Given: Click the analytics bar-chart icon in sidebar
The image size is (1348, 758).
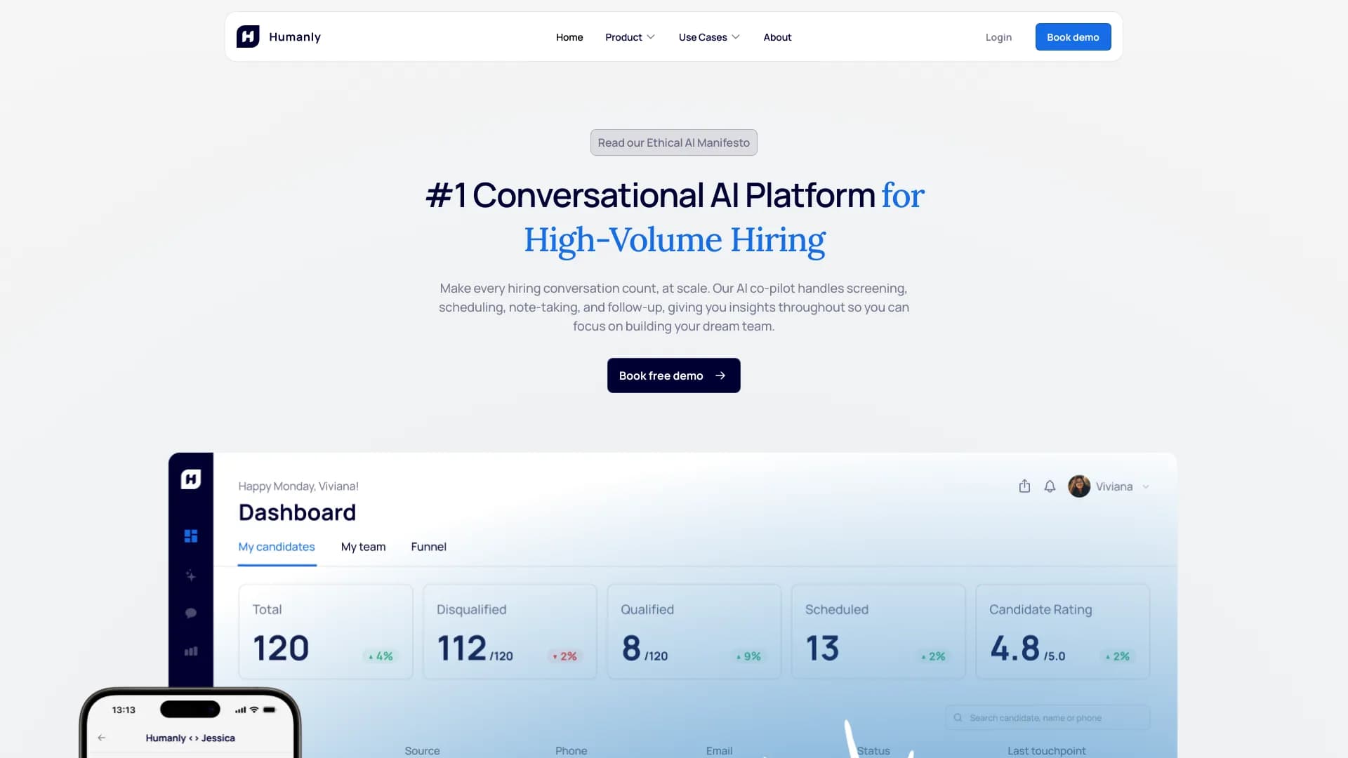Looking at the screenshot, I should coord(190,651).
